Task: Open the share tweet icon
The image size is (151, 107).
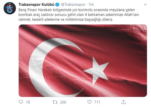Action: click(123, 102)
